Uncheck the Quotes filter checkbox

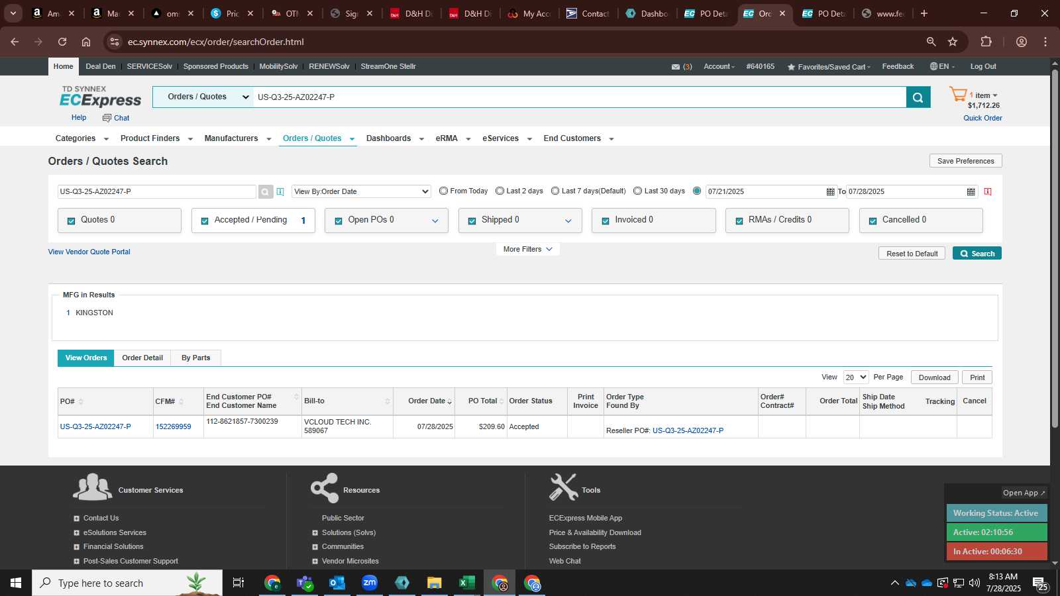coord(71,221)
